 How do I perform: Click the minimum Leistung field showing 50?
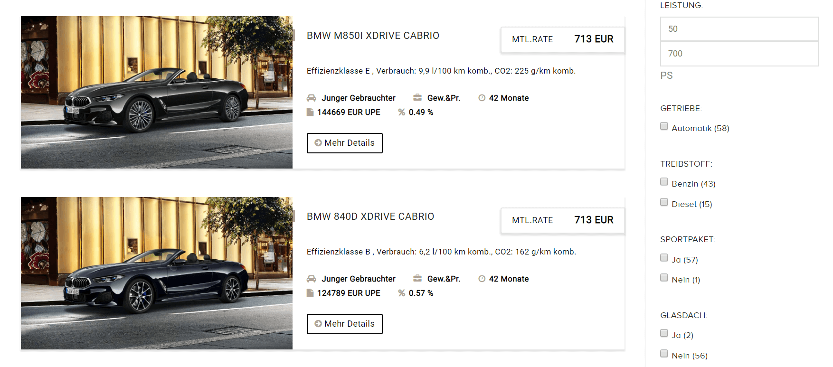739,29
